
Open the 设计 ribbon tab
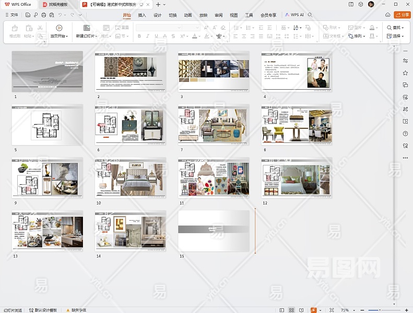157,15
